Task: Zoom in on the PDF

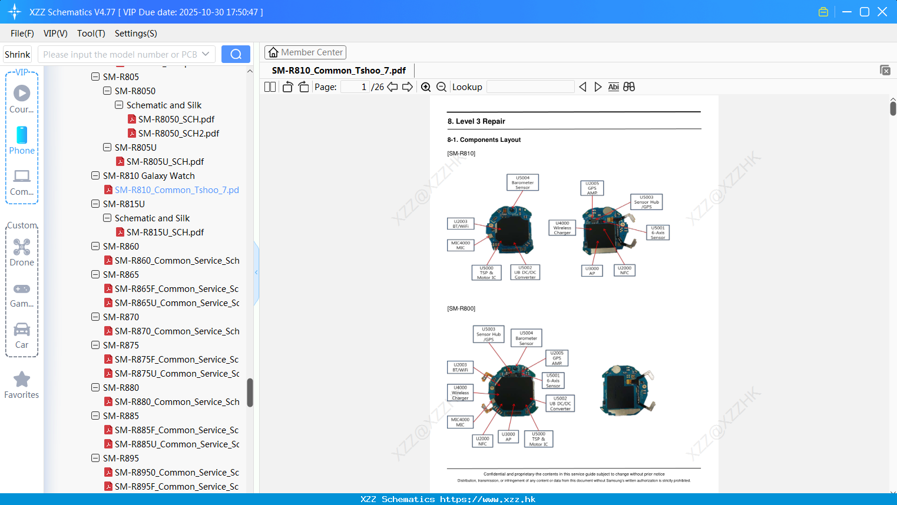Action: pyautogui.click(x=426, y=87)
